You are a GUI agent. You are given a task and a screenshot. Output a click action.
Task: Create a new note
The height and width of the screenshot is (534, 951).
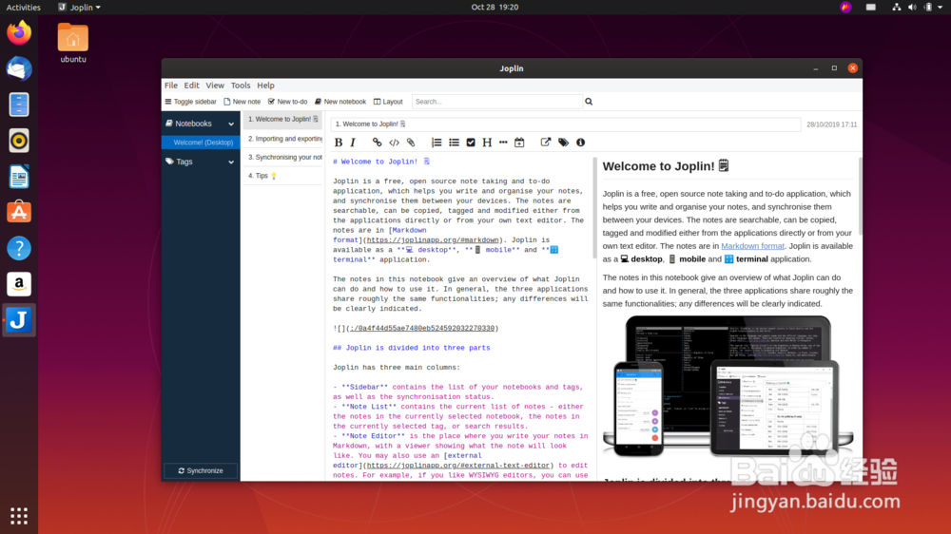242,102
